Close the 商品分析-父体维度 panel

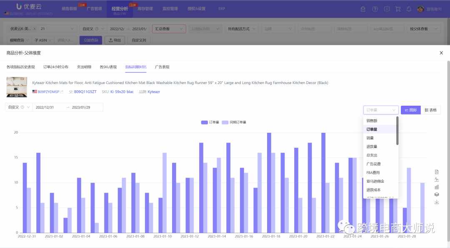click(x=441, y=53)
